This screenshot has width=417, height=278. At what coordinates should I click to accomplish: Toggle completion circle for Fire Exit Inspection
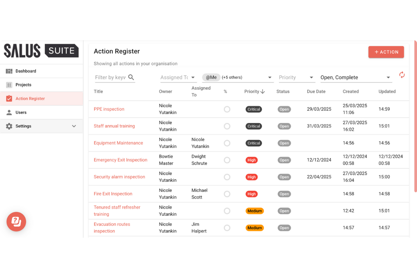[227, 194]
